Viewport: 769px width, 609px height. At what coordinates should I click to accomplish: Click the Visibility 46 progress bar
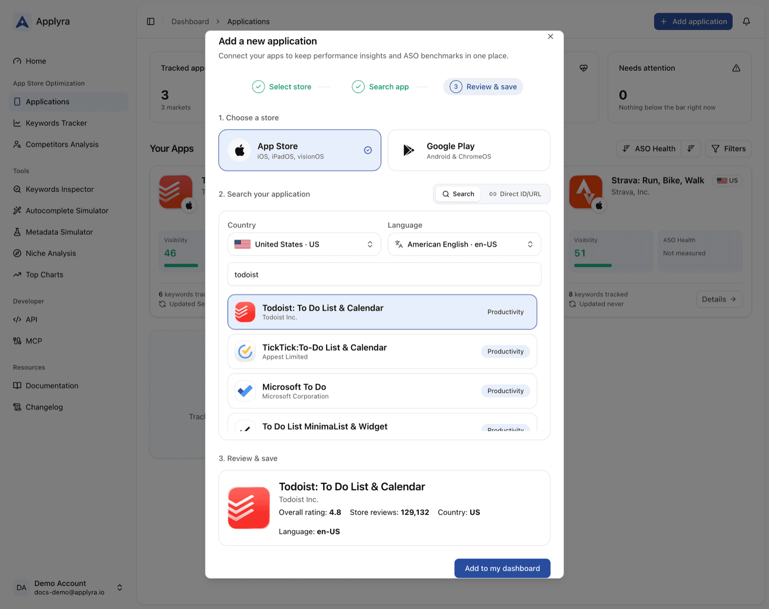click(181, 265)
